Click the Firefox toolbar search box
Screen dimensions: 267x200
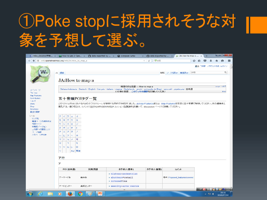(x=172, y=61)
